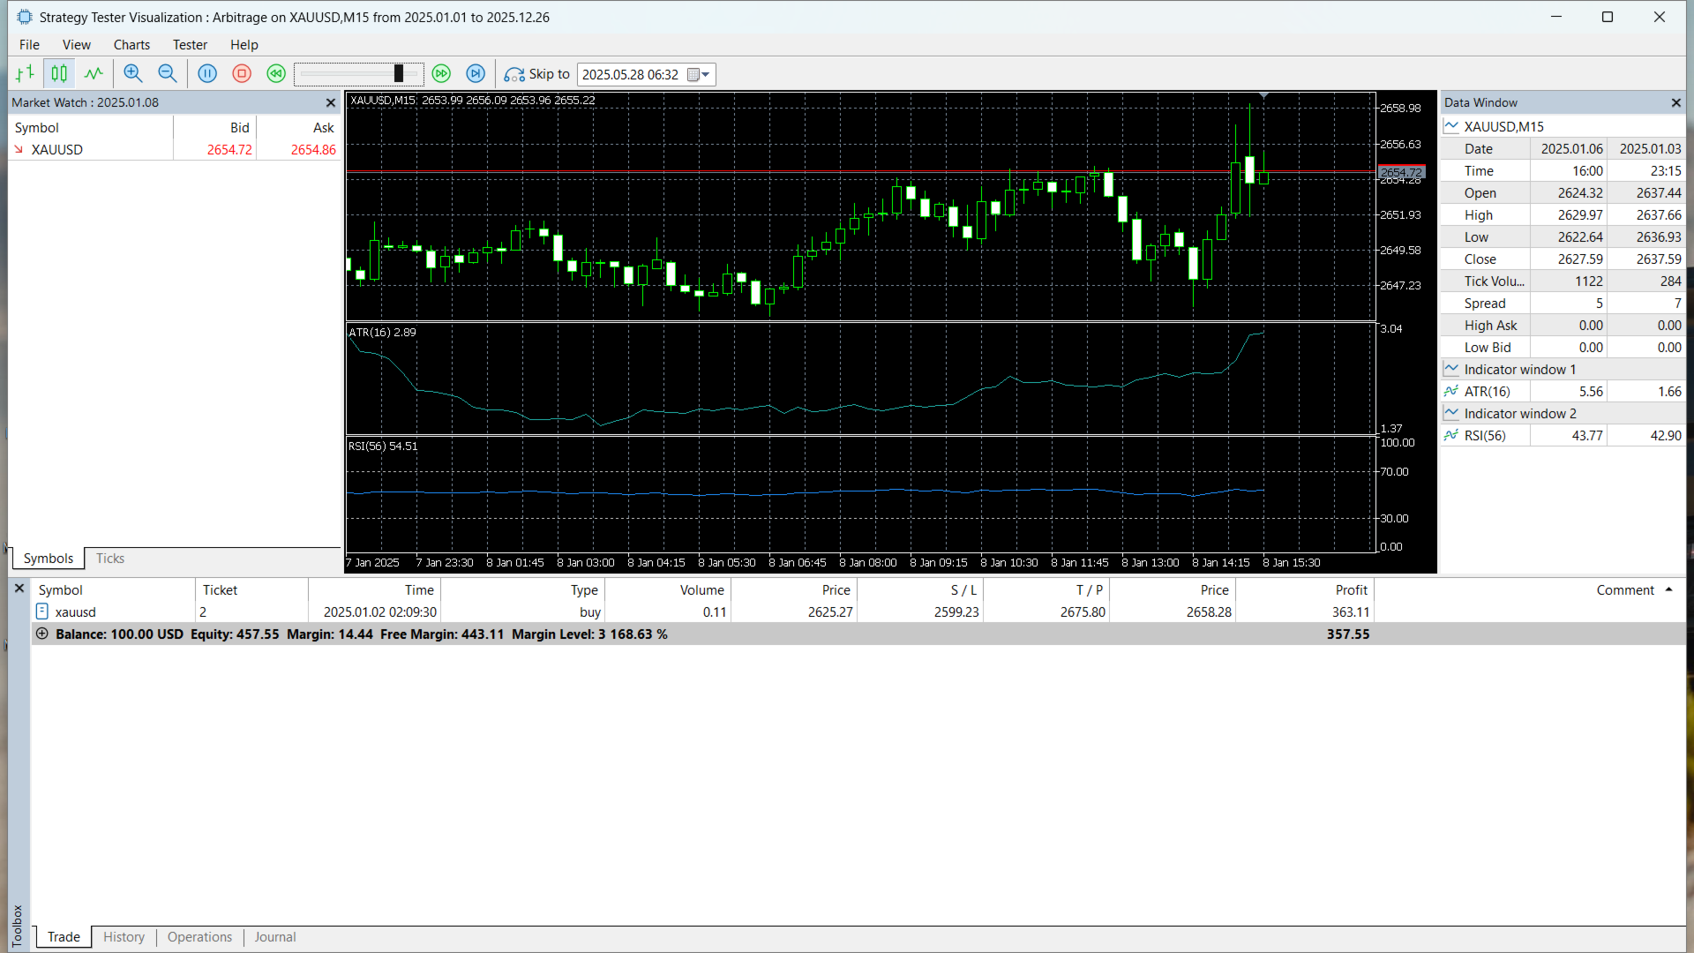
Task: Select candlestick chart mode
Action: [x=59, y=74]
